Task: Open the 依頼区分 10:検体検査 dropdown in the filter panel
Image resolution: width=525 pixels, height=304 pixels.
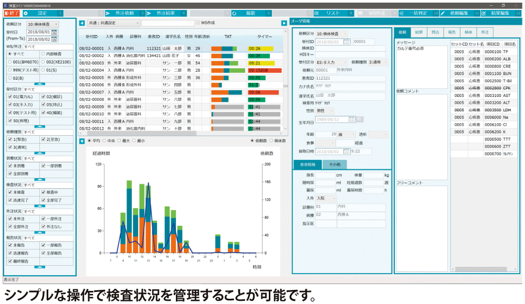Action: 42,24
